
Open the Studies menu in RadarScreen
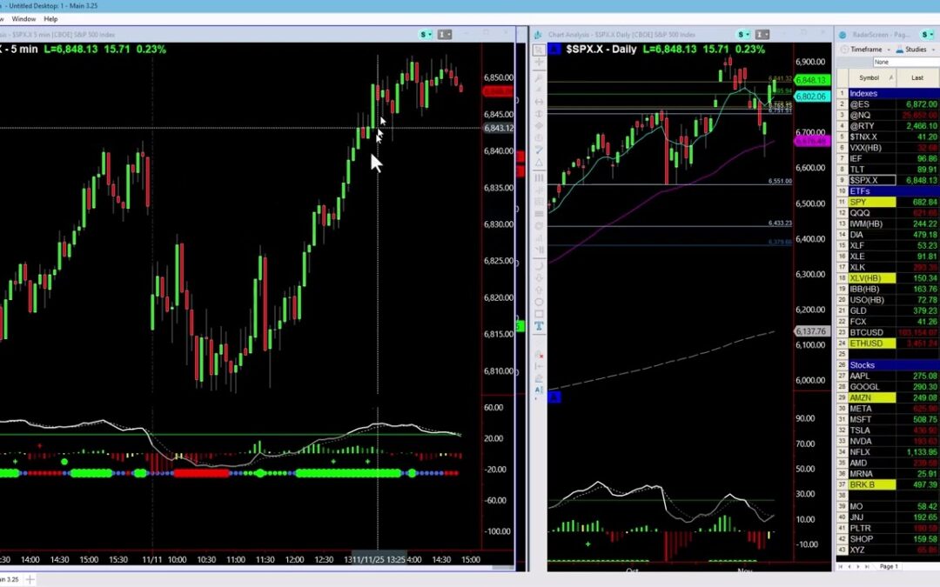[x=915, y=50]
